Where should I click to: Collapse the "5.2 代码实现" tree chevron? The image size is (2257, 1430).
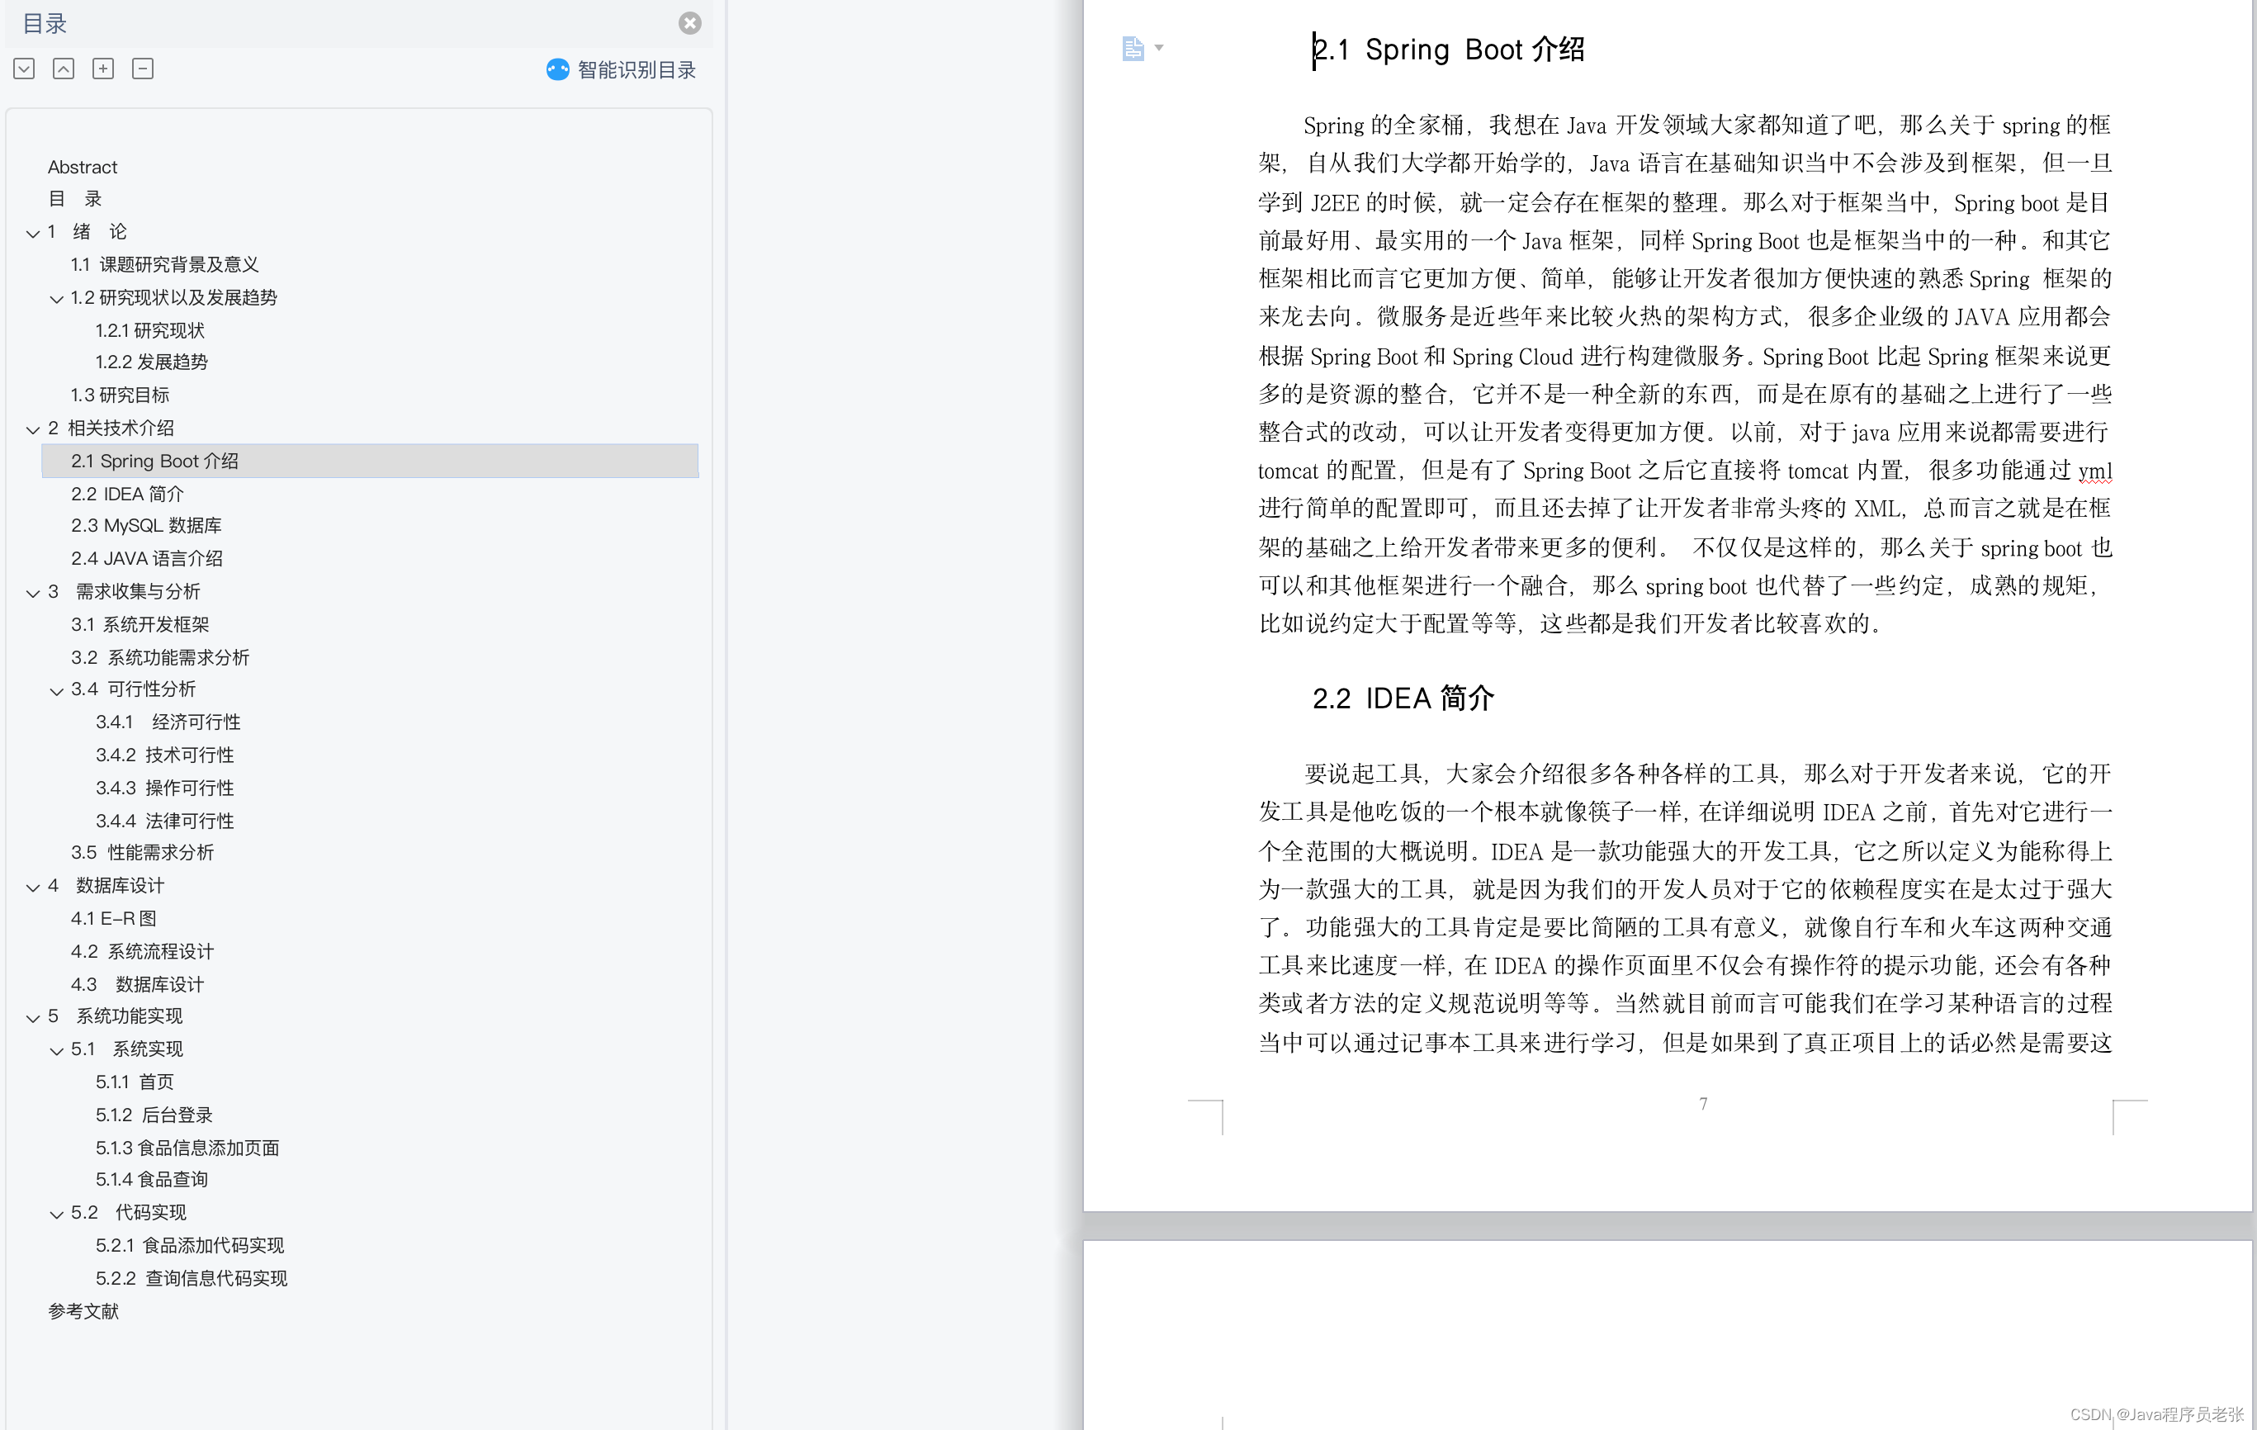[x=56, y=1213]
